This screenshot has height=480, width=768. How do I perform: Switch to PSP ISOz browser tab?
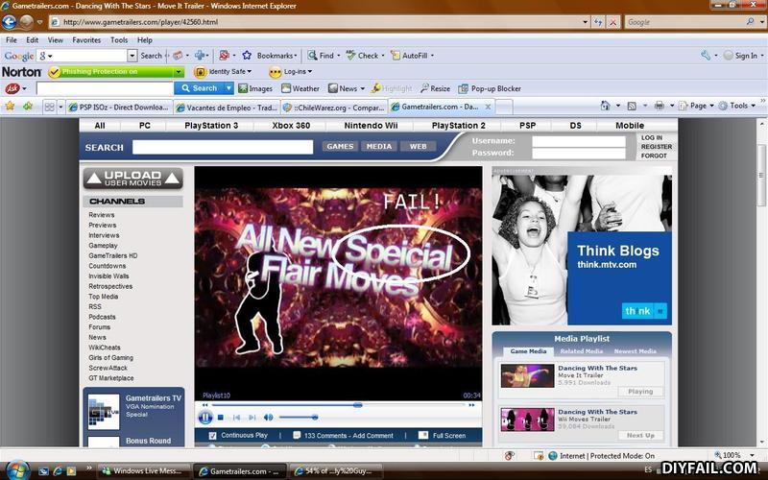[x=119, y=108]
